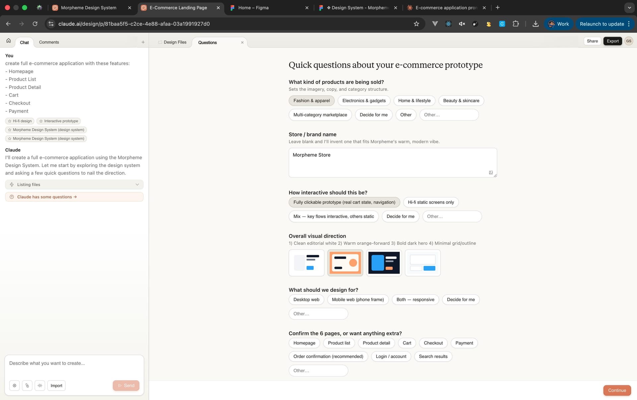Switch to the Design Files tab
Image resolution: width=637 pixels, height=400 pixels.
[175, 42]
